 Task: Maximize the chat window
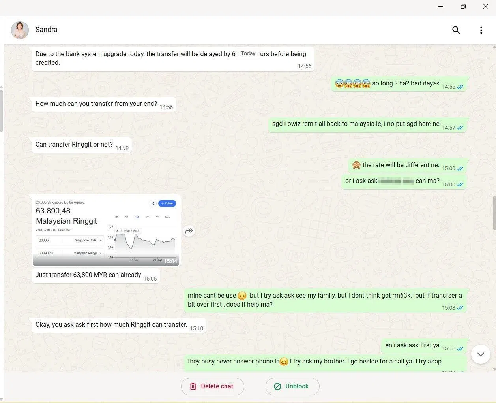[x=463, y=7]
